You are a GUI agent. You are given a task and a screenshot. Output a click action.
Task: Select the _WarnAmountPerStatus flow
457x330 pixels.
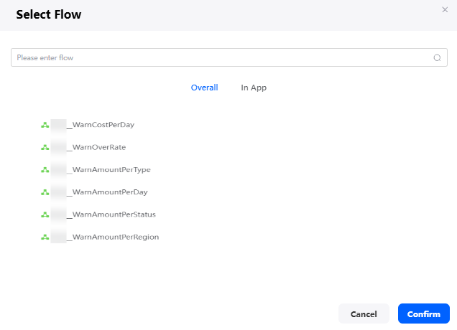(111, 214)
